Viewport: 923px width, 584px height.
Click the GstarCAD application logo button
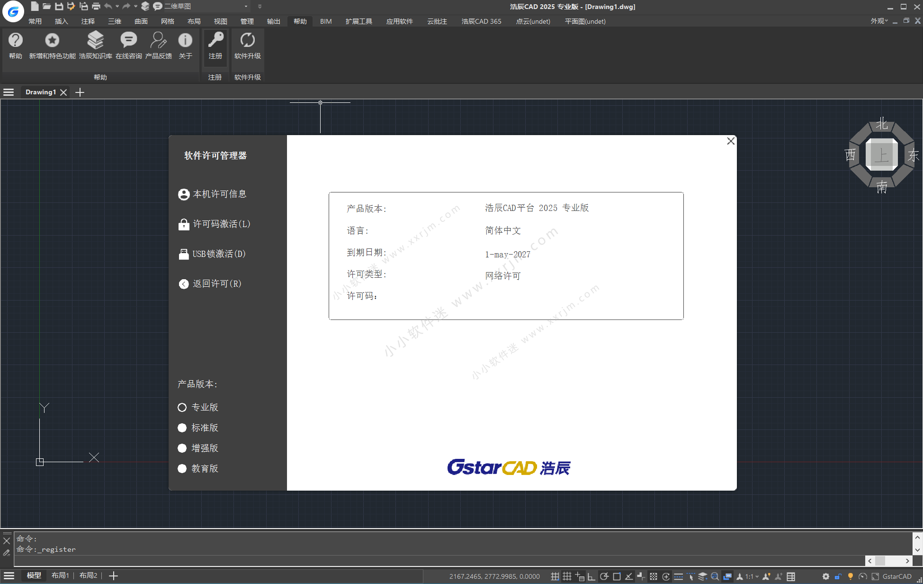[x=13, y=11]
